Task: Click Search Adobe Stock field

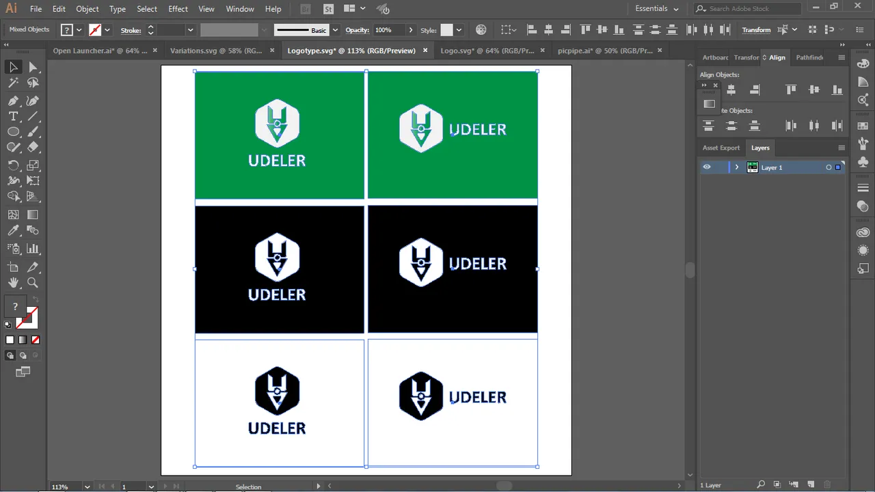Action: tap(748, 9)
